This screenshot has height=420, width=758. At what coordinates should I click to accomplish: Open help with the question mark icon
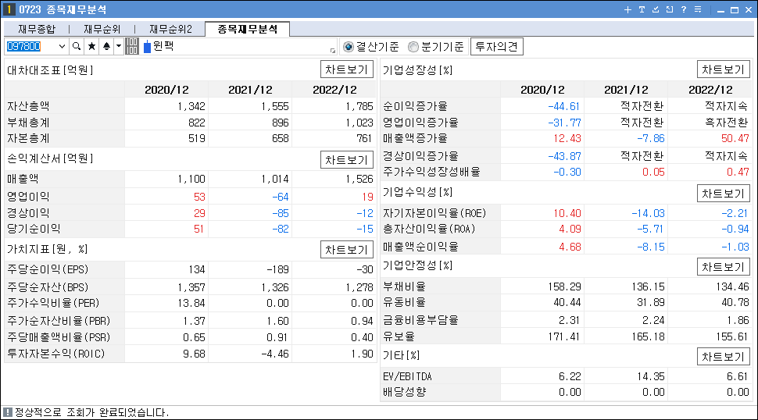click(x=684, y=9)
